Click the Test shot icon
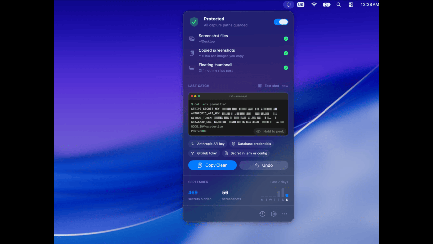The height and width of the screenshot is (244, 433). [260, 86]
